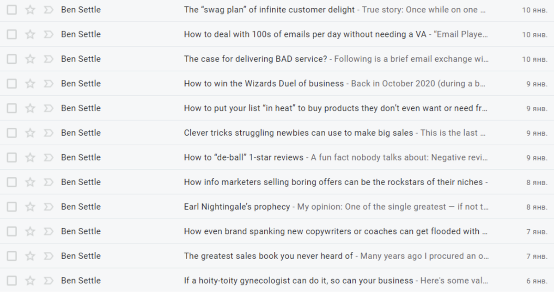Click the 6 янв. date of the gynecologist email
Viewport: 554px width, 292px height.
[x=537, y=281]
